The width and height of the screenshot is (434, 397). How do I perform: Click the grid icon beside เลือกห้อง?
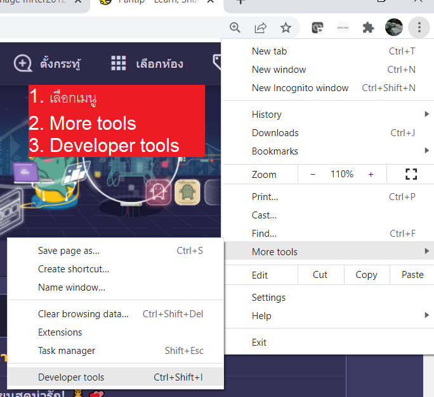(119, 63)
